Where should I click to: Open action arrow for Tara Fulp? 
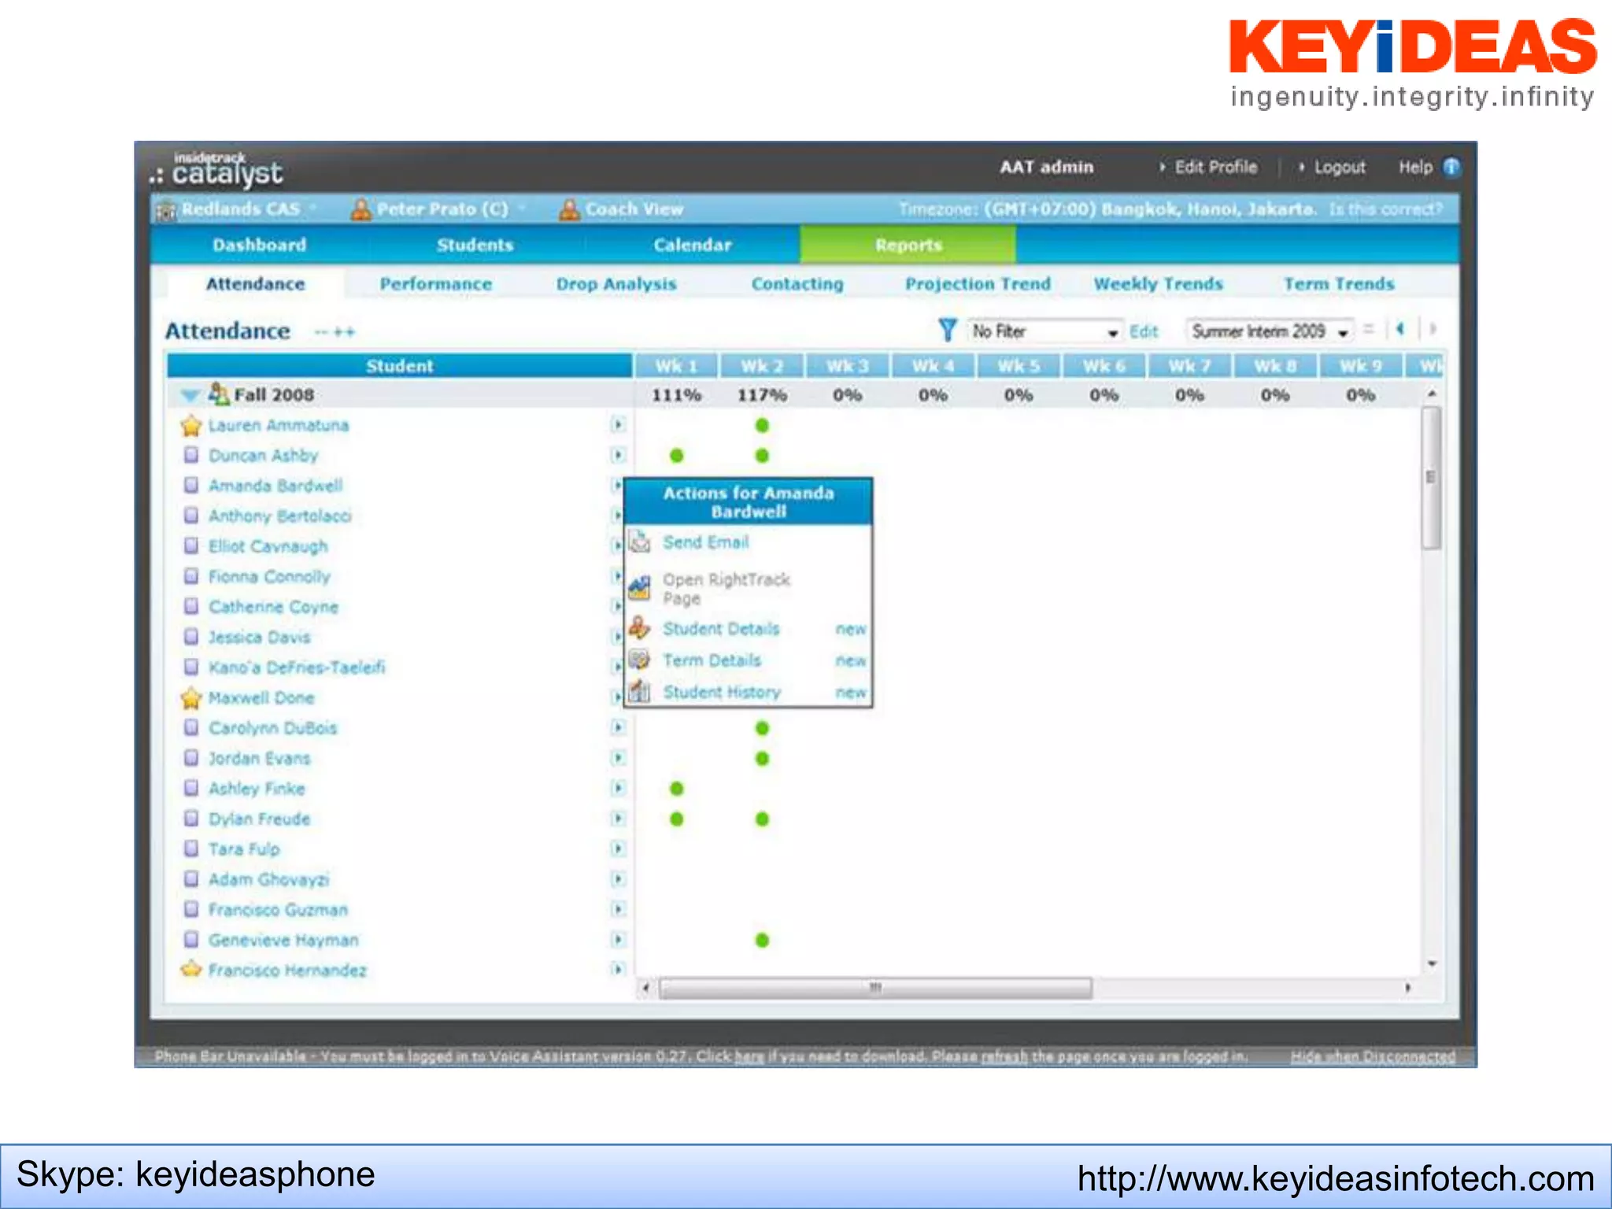[x=618, y=849]
